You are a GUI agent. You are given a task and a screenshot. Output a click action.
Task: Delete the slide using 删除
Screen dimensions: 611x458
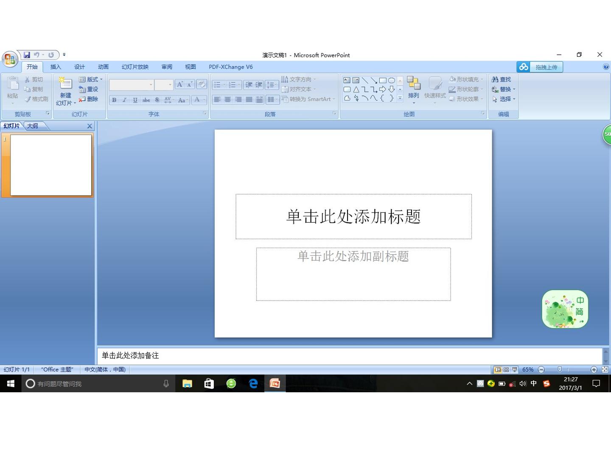(x=88, y=99)
